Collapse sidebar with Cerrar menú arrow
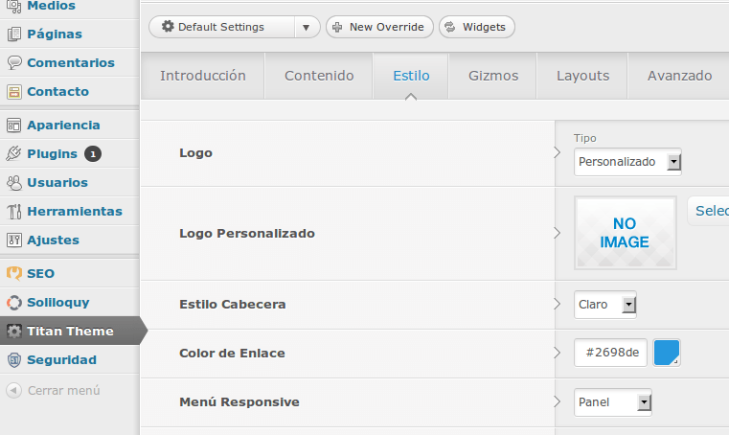 click(x=14, y=390)
